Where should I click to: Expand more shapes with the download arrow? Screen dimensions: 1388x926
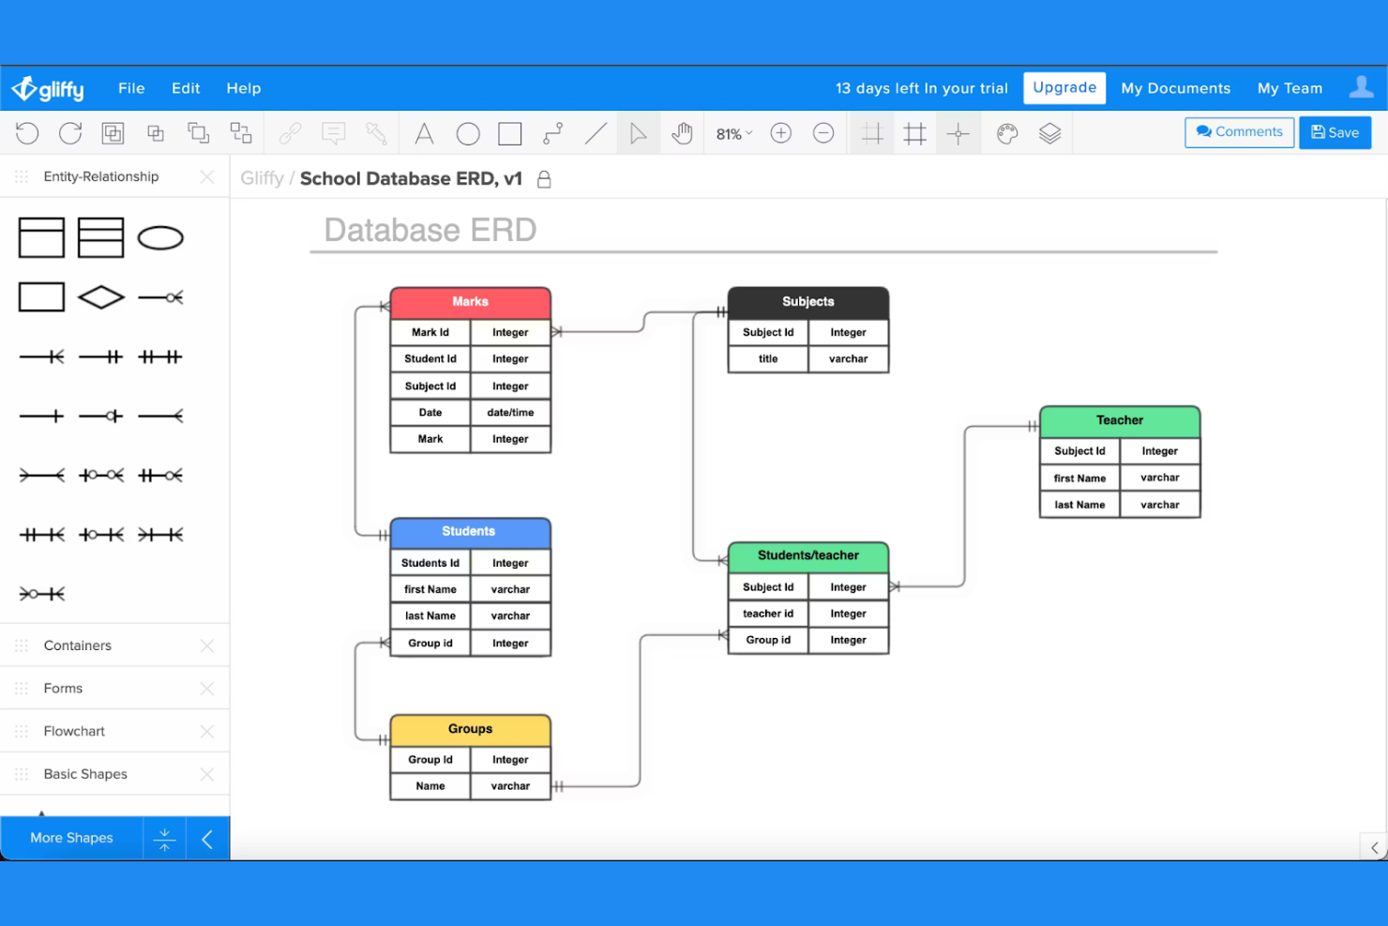click(164, 837)
